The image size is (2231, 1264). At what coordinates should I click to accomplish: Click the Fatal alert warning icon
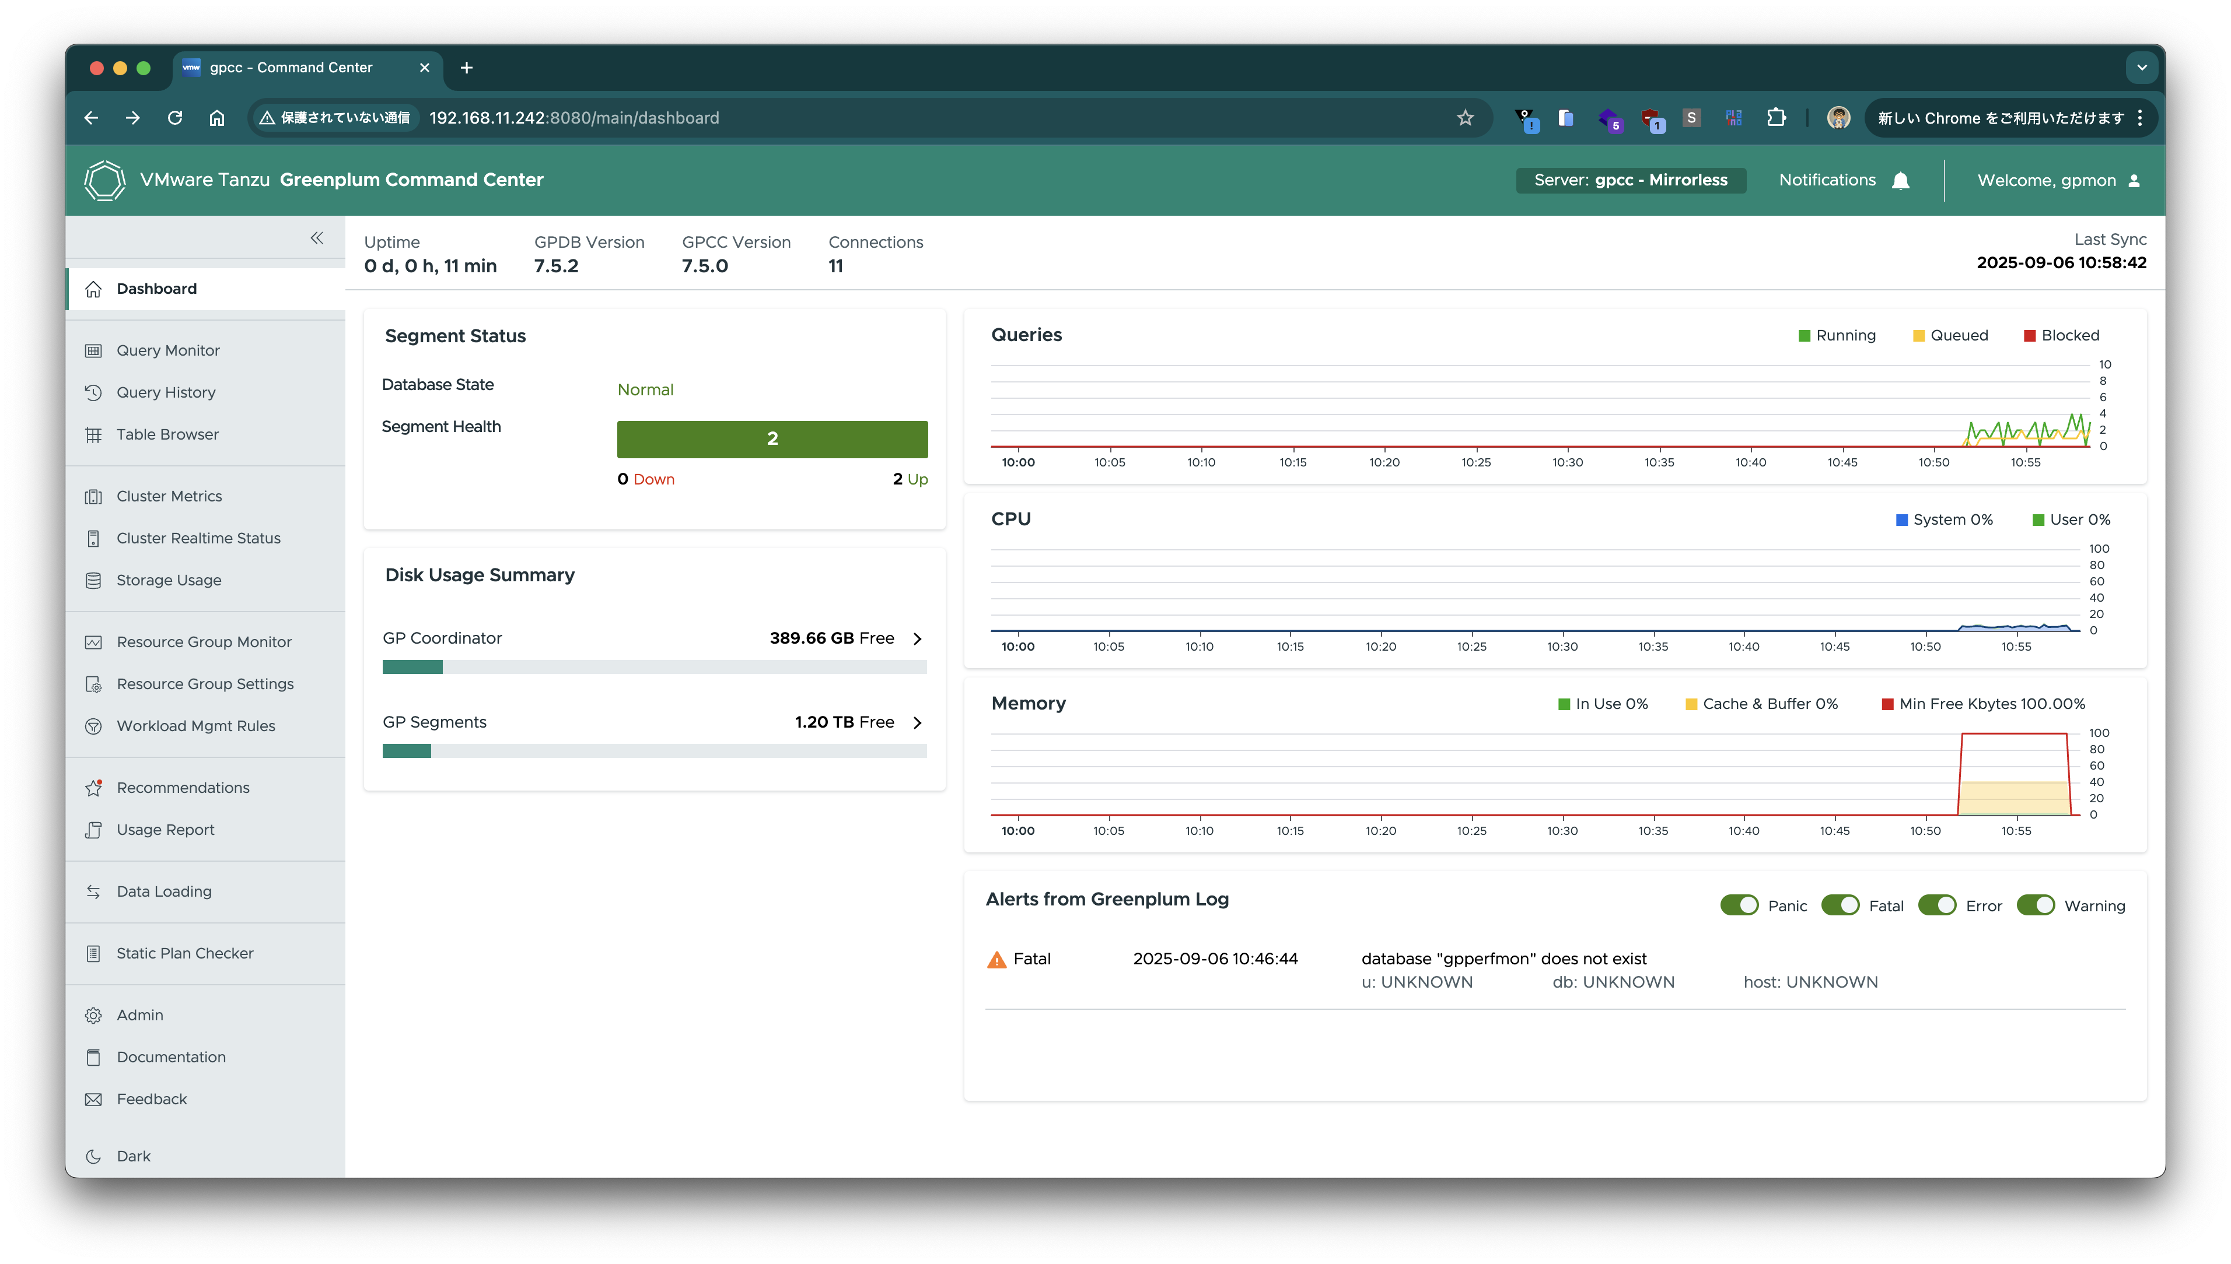point(997,959)
